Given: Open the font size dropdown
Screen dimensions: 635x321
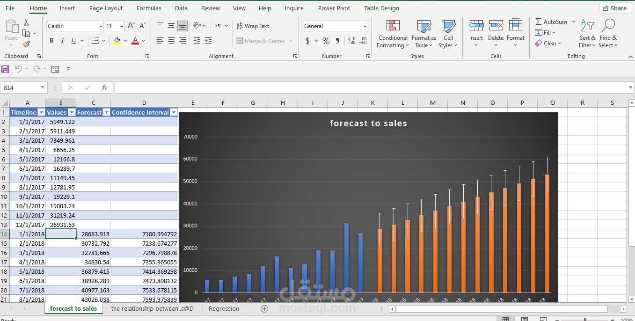Looking at the screenshot, I should tap(122, 26).
